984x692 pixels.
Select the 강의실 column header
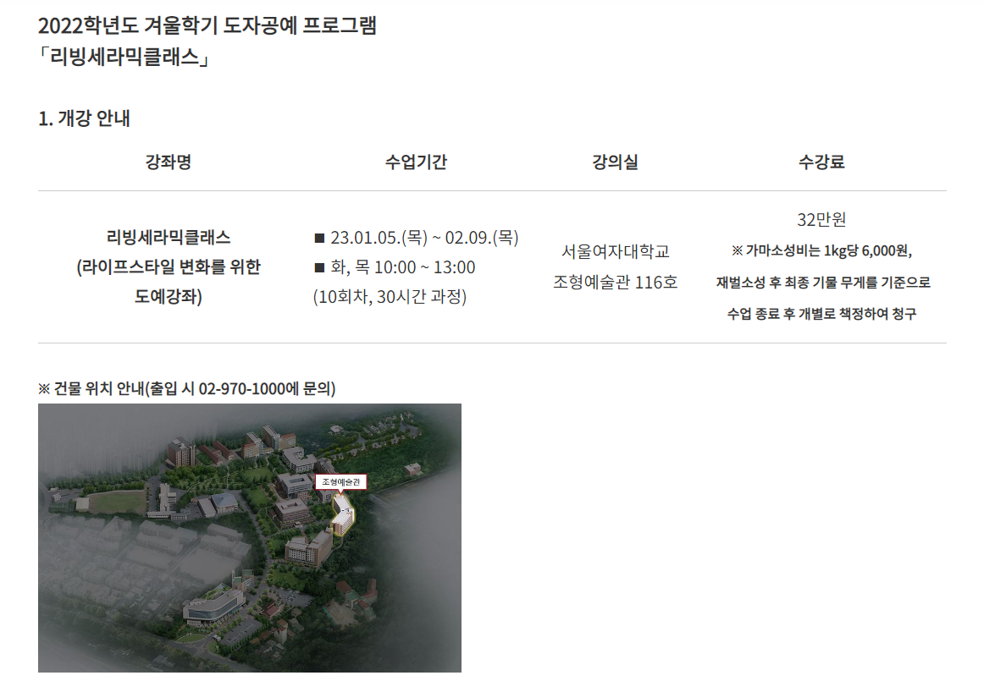[616, 162]
